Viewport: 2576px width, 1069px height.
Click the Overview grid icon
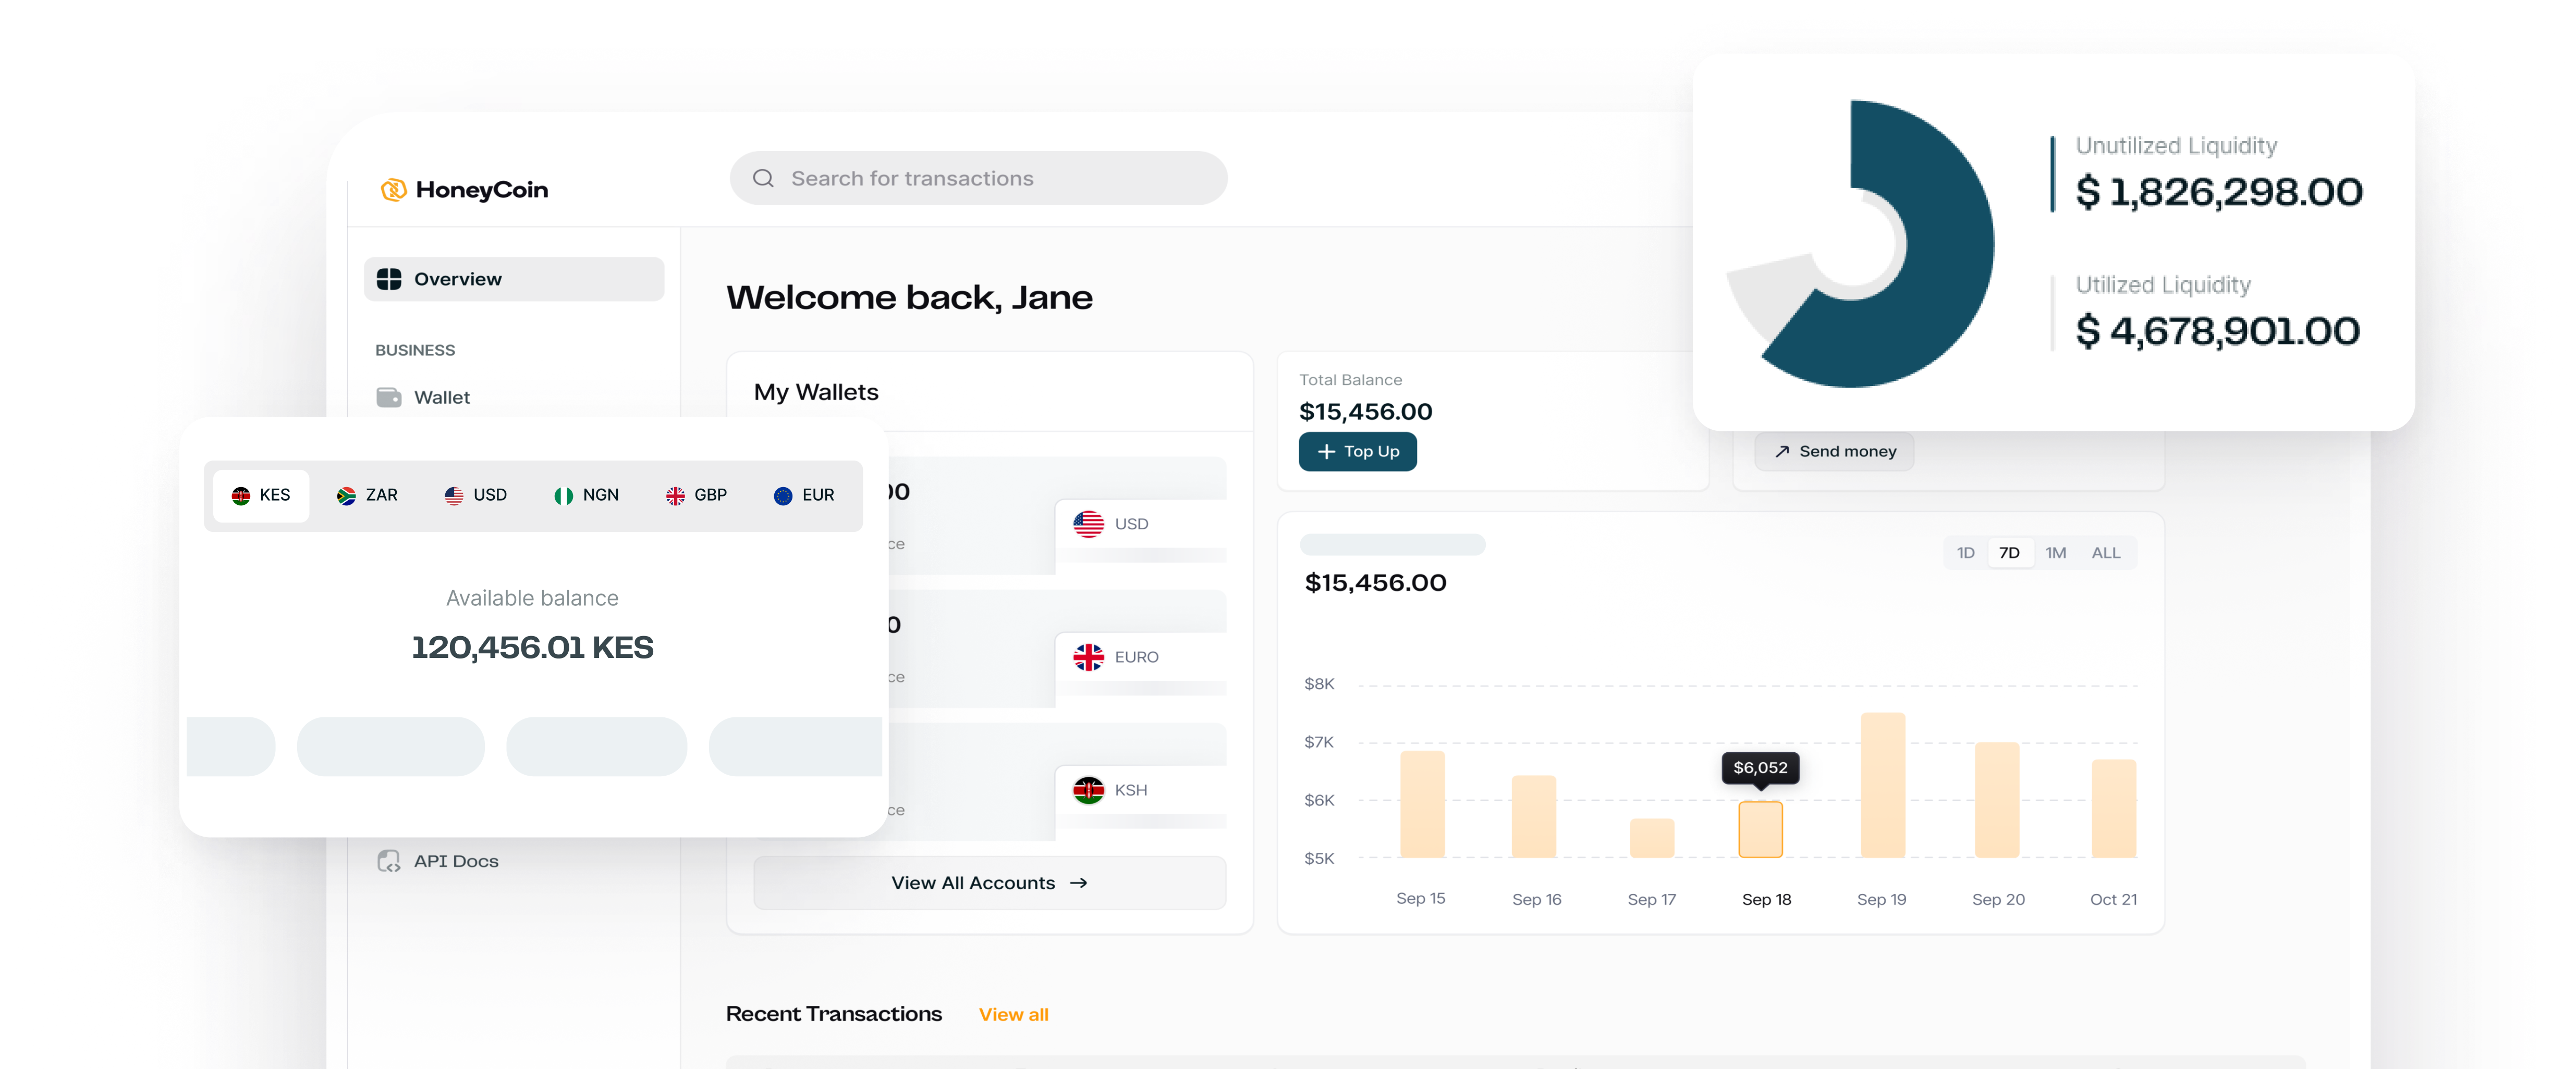389,280
